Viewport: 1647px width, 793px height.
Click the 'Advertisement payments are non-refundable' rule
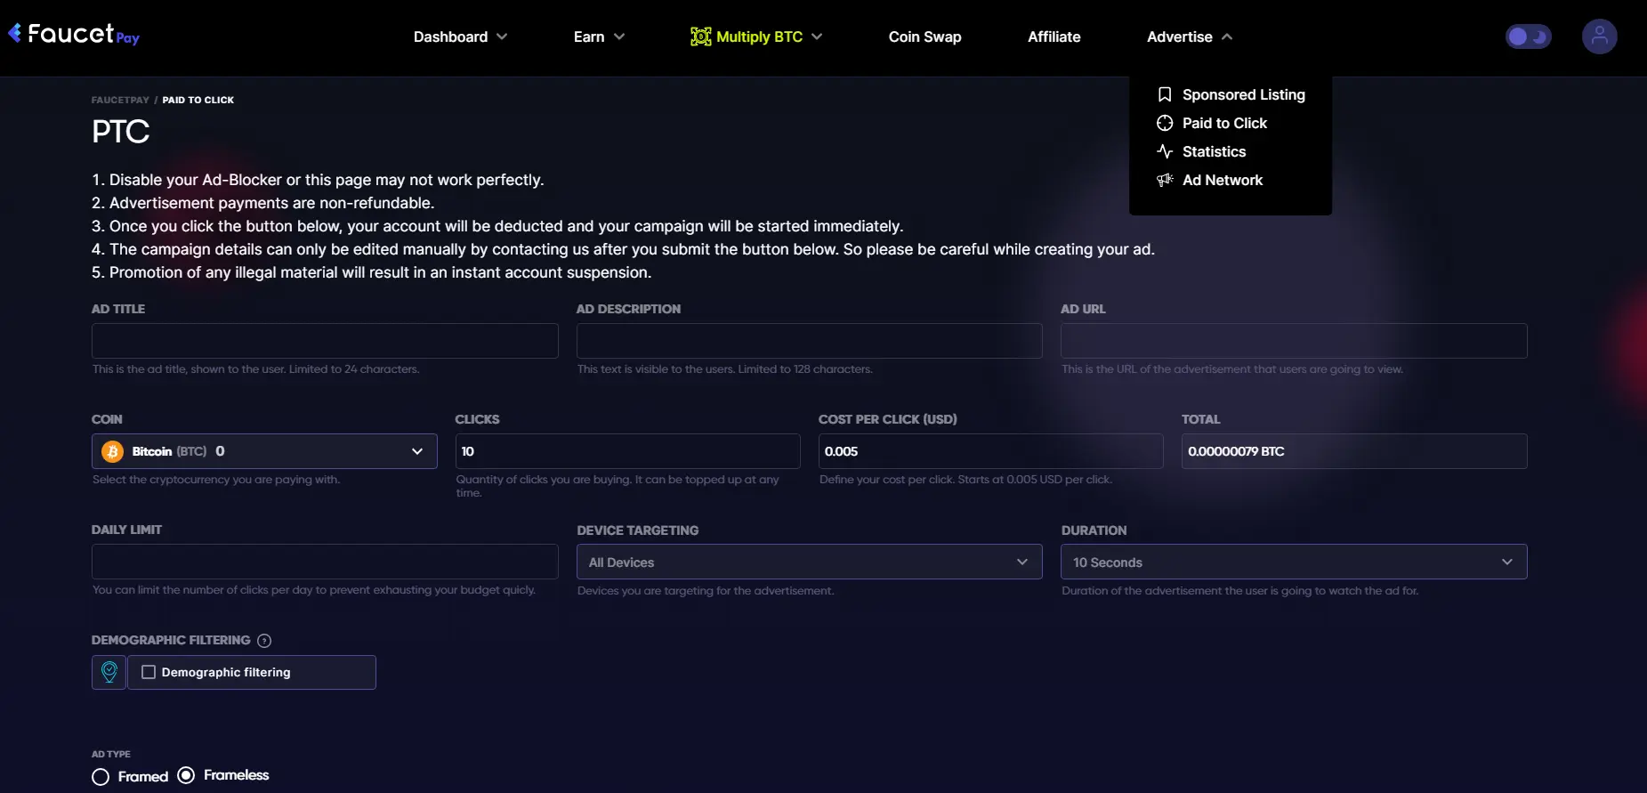point(262,203)
